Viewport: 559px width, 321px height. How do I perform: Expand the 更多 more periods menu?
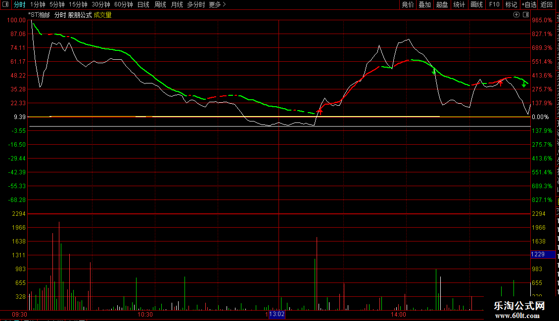(x=217, y=4)
